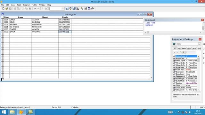205x115 pixels.
Task: Click the Undo toolbar icon
Action: [x=35, y=9]
